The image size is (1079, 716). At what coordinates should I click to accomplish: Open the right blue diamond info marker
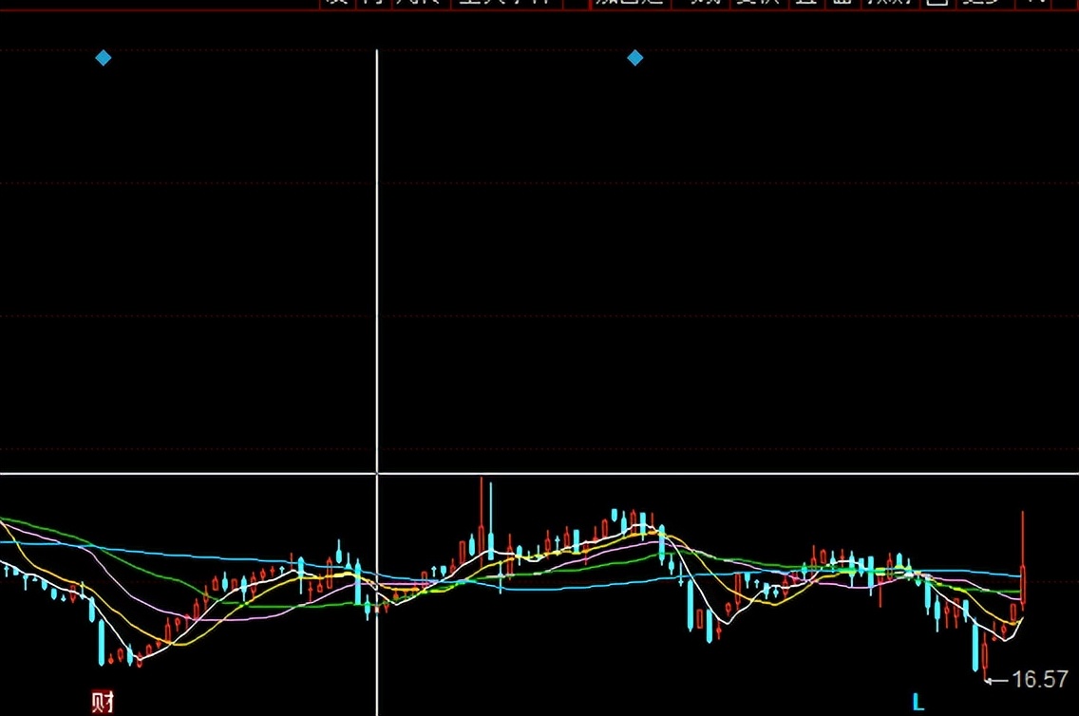point(635,58)
